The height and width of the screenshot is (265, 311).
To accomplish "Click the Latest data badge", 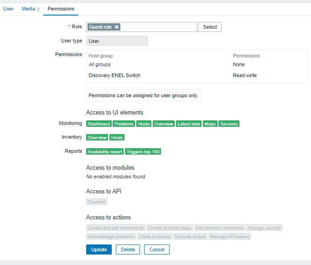I will [189, 124].
